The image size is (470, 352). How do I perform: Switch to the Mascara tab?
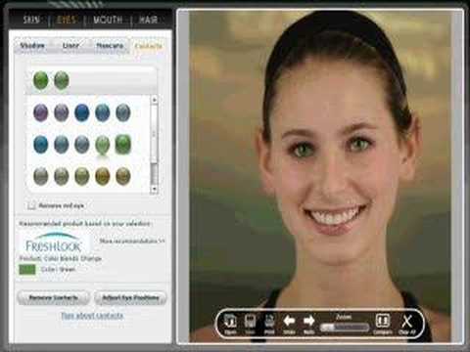tap(110, 46)
